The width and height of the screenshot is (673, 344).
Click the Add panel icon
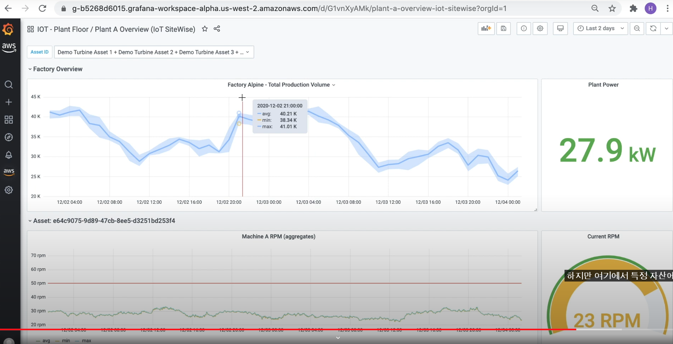click(x=486, y=28)
